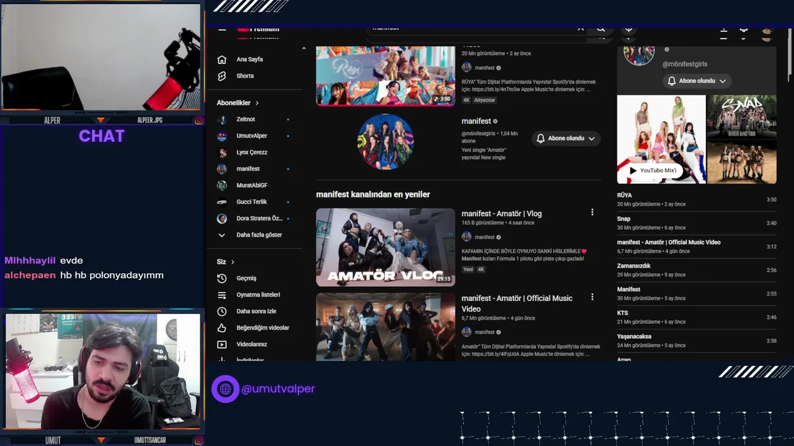
Task: Open the RÜYA video thumbnail
Action: tap(385, 76)
